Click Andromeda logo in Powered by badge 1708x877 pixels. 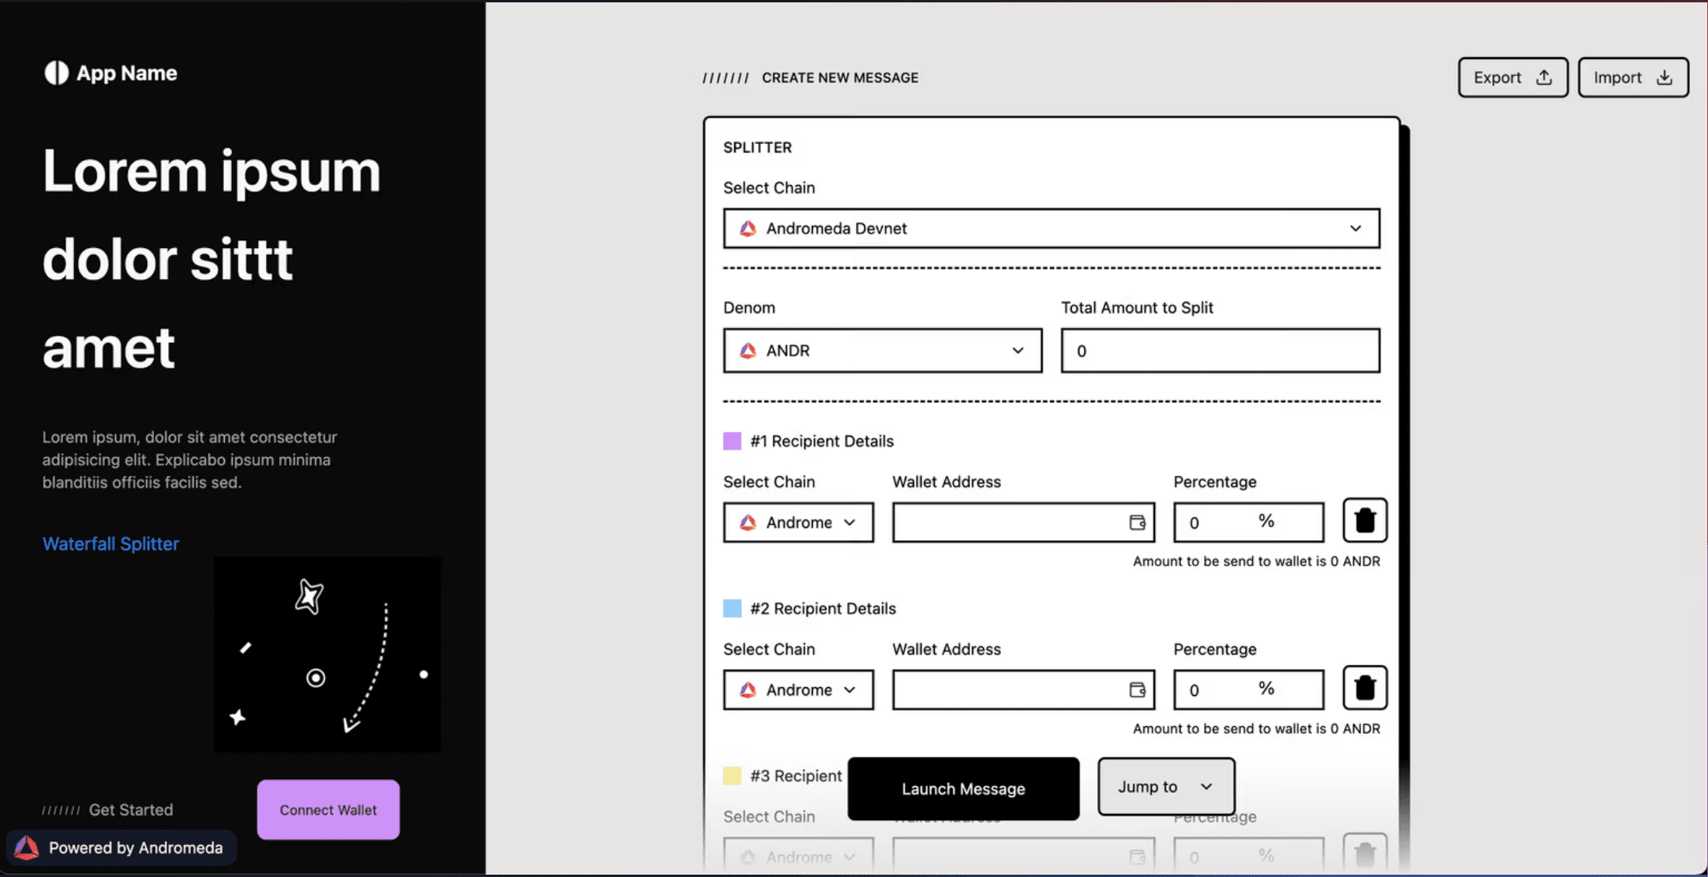pos(26,847)
